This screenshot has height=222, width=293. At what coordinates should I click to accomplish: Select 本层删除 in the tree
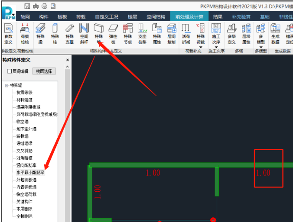[x=24, y=209]
